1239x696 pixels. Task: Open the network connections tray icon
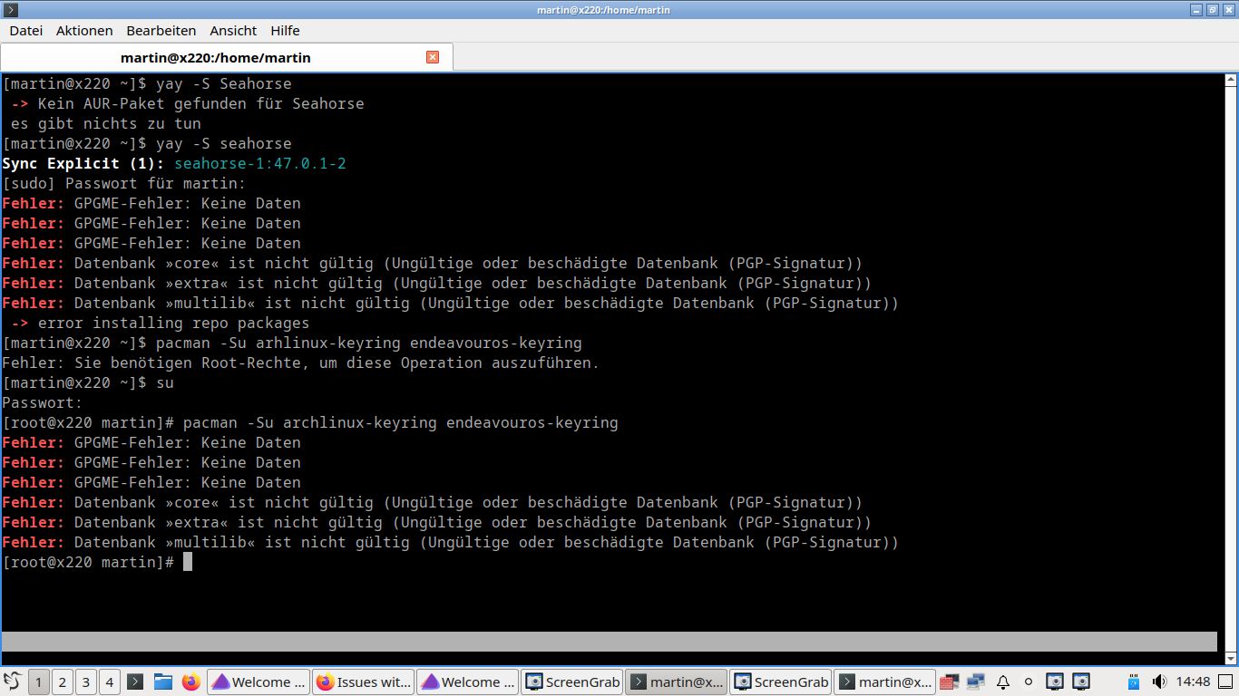click(x=976, y=681)
